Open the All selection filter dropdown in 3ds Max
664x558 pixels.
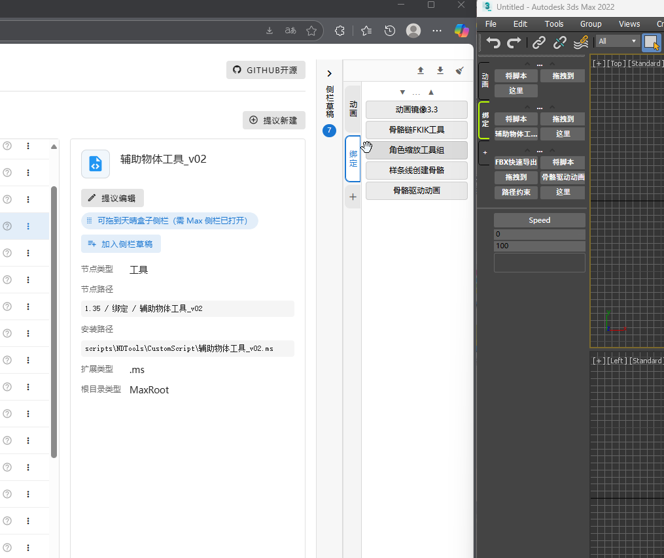point(617,41)
